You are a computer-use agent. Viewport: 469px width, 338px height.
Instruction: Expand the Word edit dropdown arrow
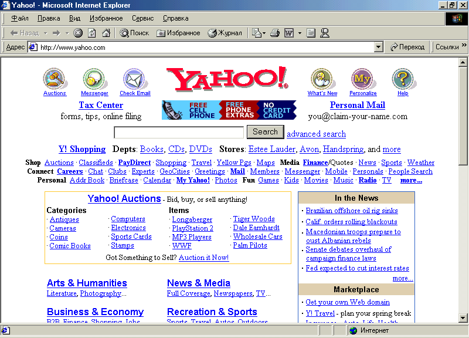pyautogui.click(x=300, y=33)
